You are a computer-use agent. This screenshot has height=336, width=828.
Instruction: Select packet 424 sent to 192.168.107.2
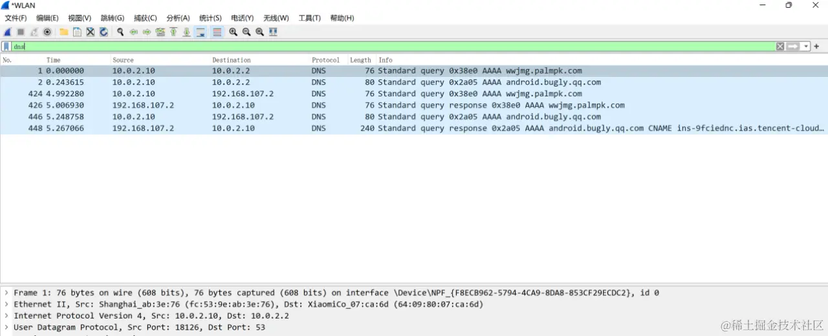[414, 94]
